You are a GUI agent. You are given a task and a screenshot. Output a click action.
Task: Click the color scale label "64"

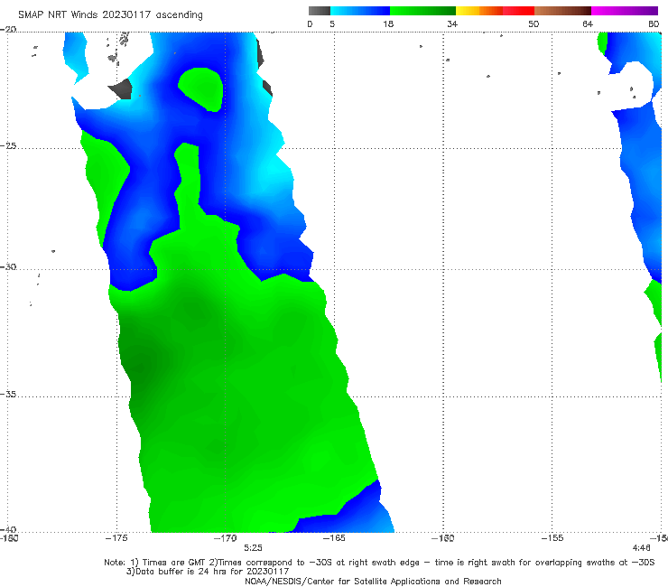tap(588, 24)
